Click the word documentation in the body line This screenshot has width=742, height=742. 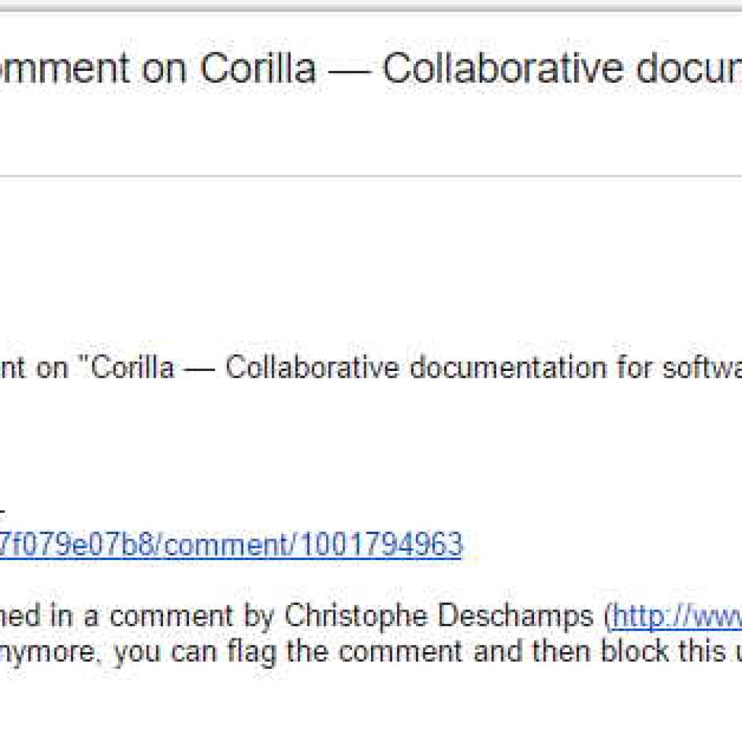pyautogui.click(x=508, y=367)
